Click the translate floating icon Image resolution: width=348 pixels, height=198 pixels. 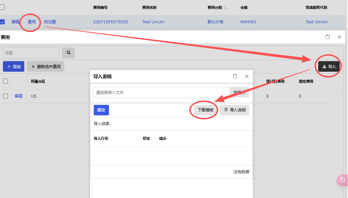coord(343,179)
